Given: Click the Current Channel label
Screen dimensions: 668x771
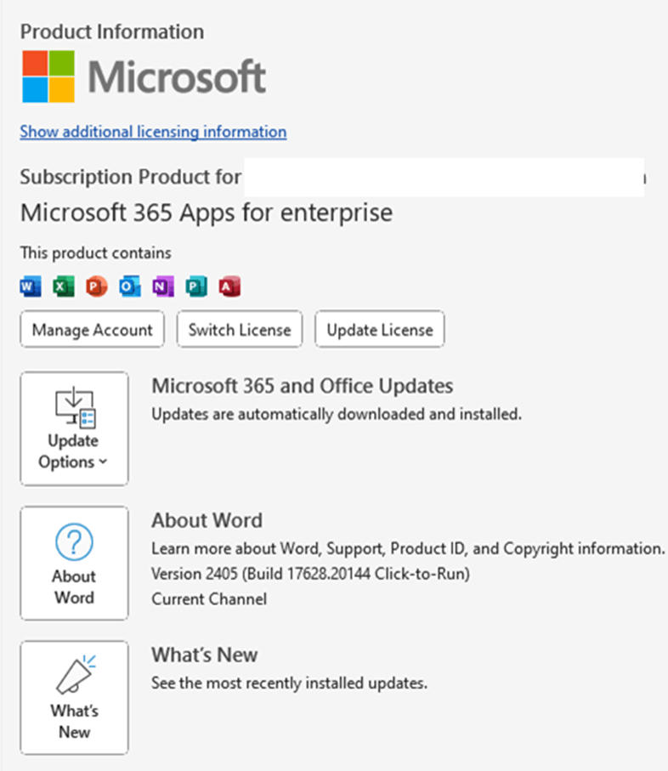Looking at the screenshot, I should click(x=209, y=599).
